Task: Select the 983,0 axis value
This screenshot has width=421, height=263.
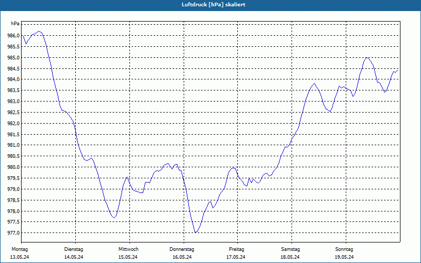Action: (x=14, y=102)
